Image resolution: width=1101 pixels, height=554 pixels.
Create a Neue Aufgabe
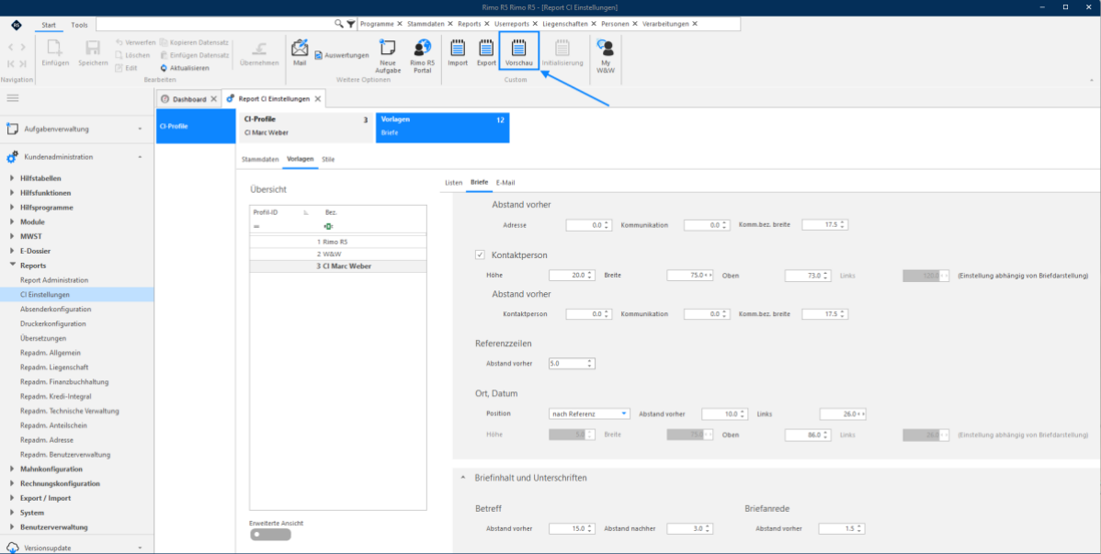[x=387, y=56]
